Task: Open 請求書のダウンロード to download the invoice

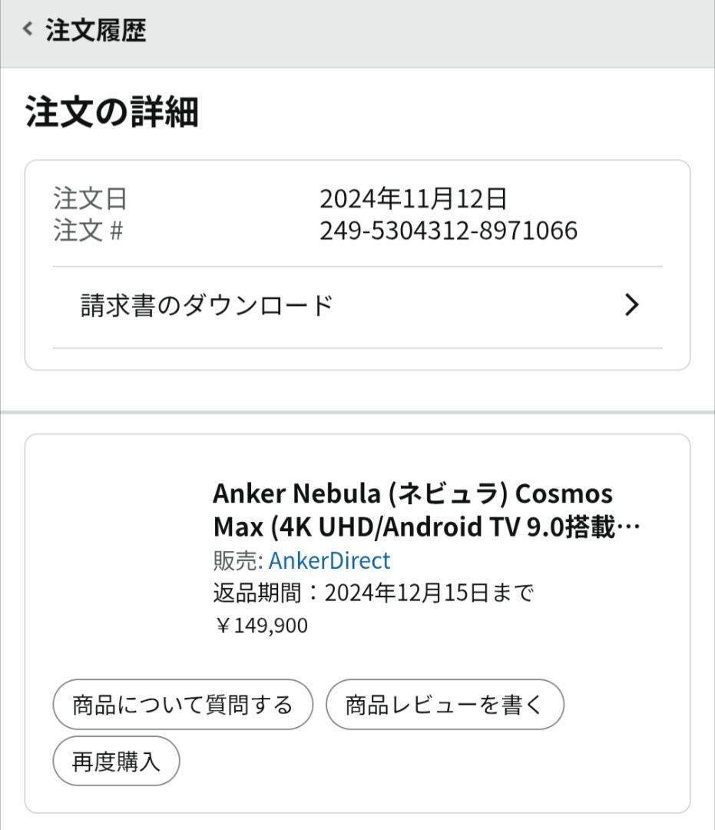Action: coord(204,303)
